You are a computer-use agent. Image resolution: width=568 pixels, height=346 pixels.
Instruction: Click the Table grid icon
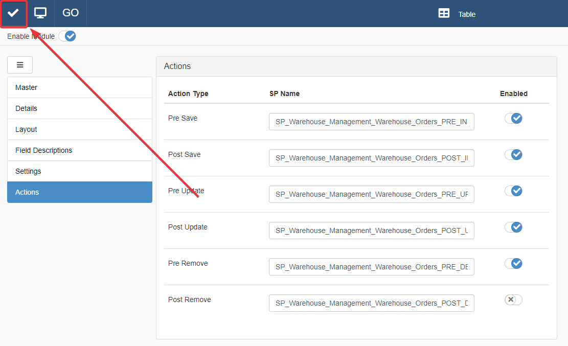[444, 14]
